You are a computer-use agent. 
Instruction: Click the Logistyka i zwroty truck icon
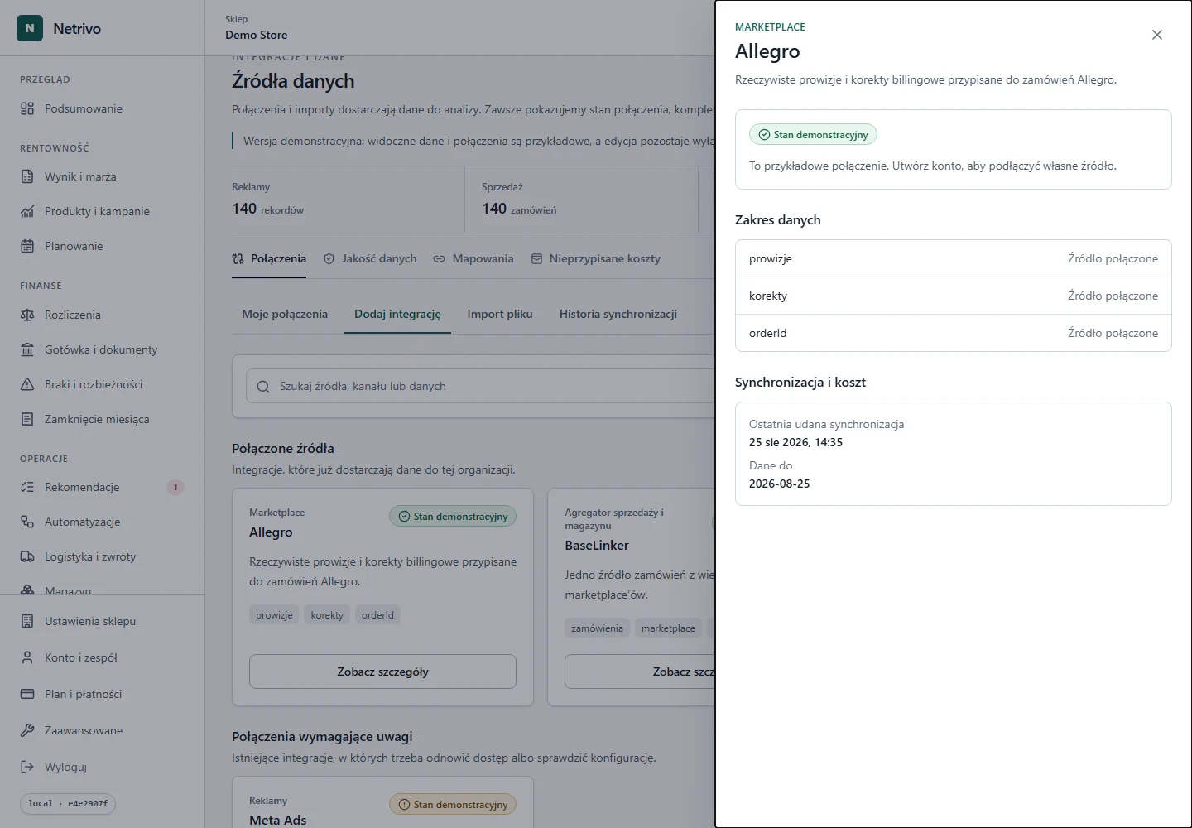(x=27, y=556)
